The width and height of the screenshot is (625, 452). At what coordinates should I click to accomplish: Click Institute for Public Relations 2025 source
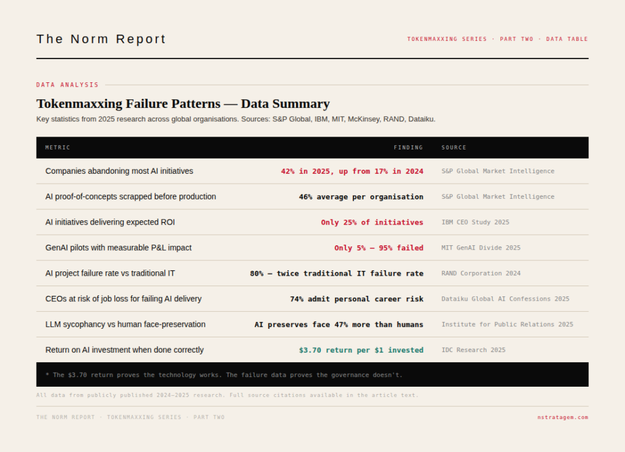coord(507,325)
